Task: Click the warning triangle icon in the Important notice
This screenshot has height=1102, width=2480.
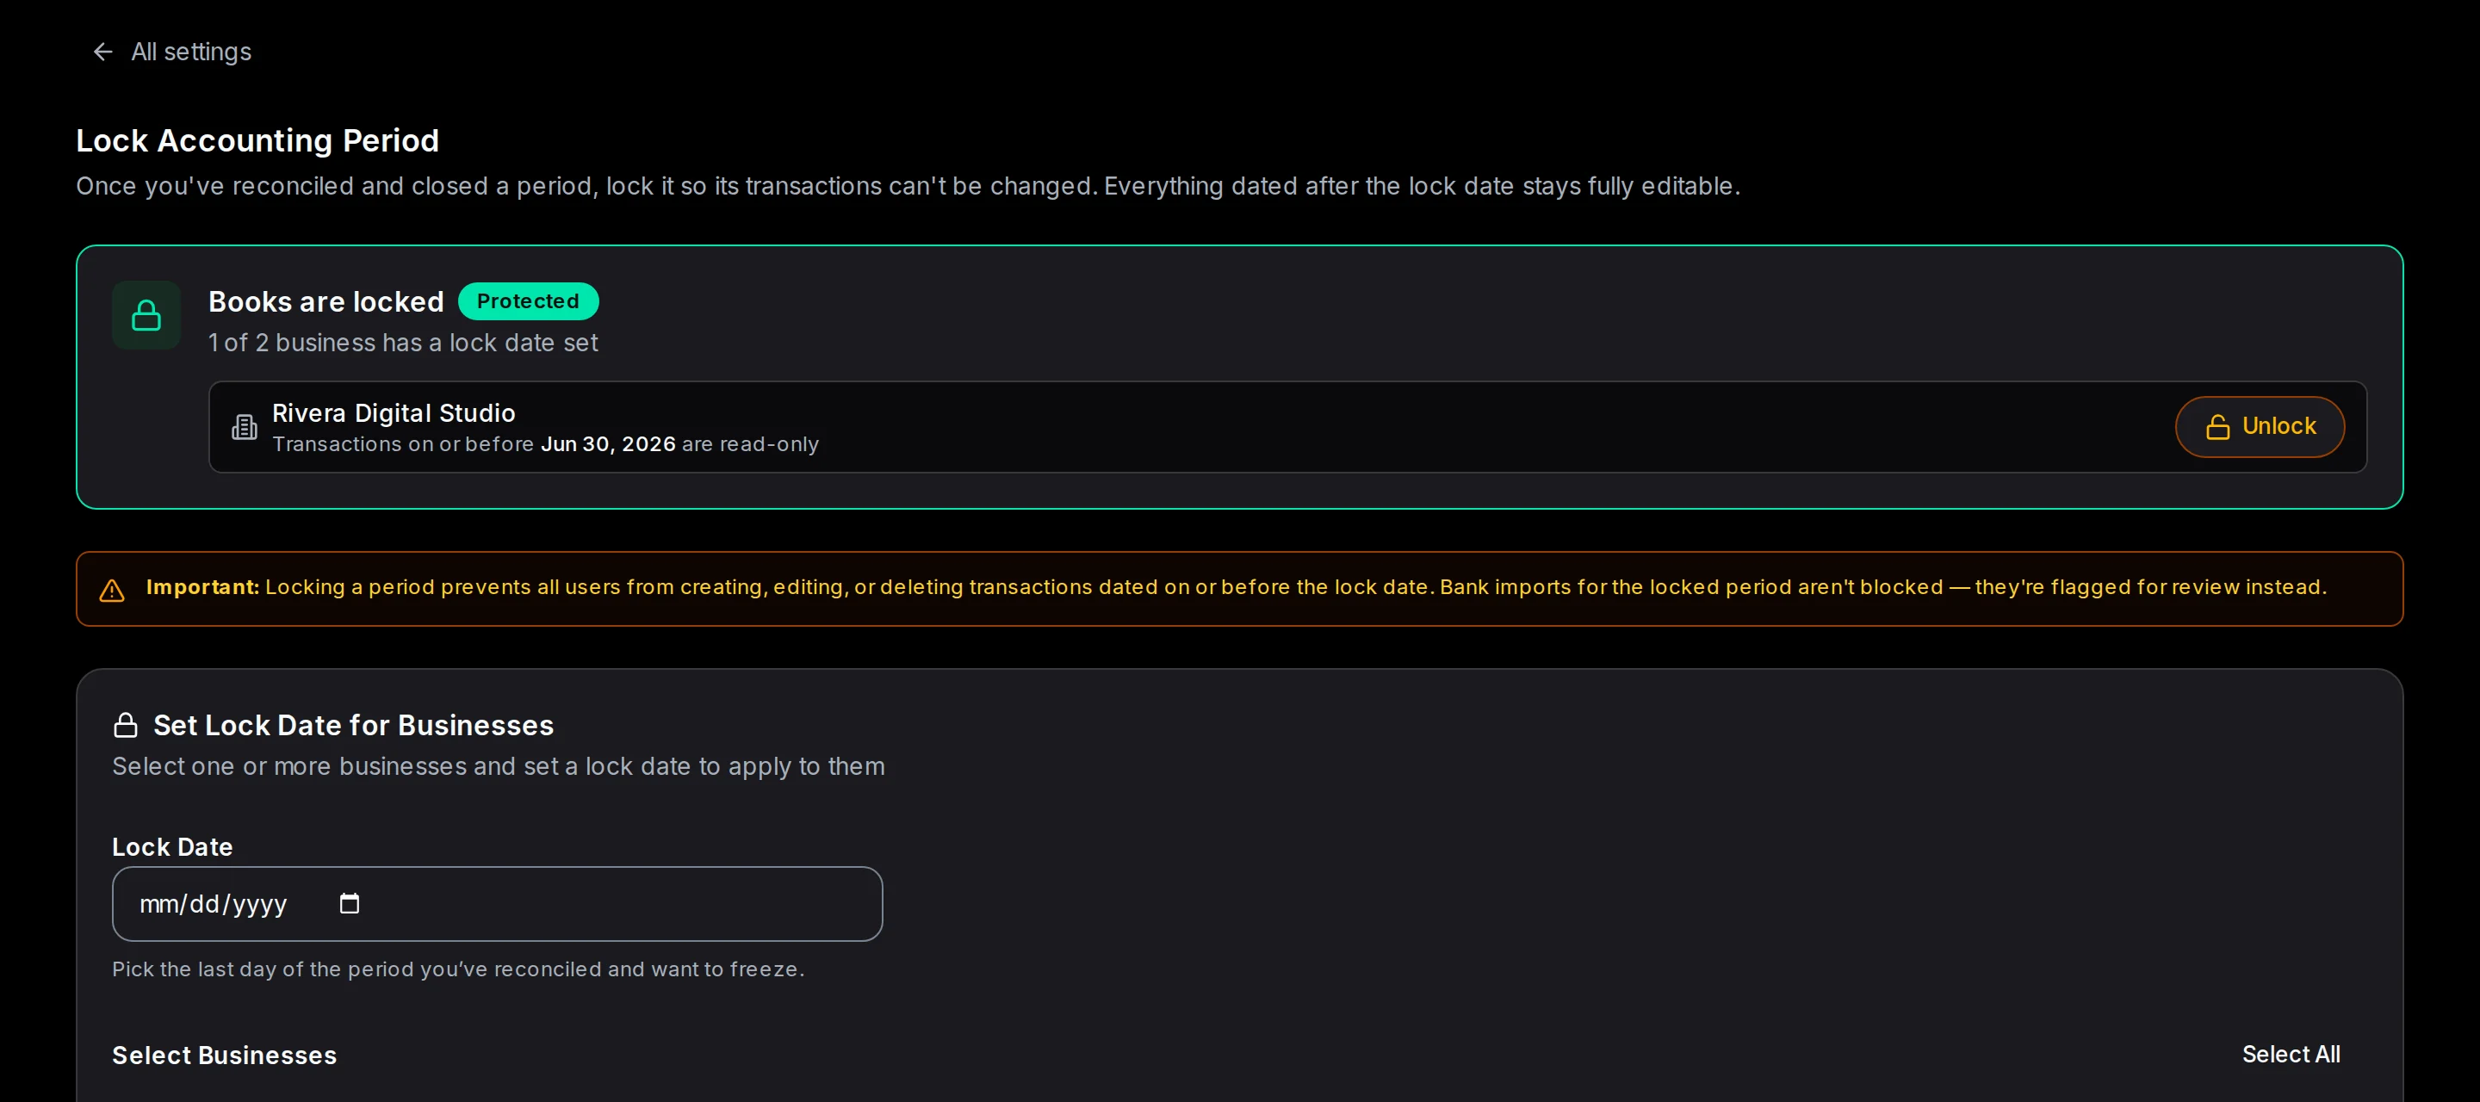Action: click(112, 590)
